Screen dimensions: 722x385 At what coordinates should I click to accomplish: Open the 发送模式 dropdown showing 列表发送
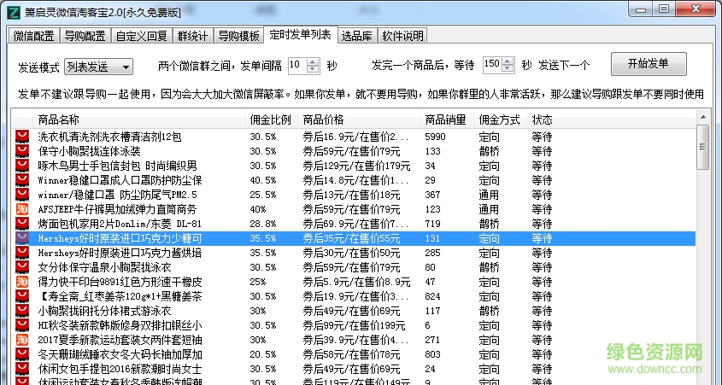pos(97,67)
